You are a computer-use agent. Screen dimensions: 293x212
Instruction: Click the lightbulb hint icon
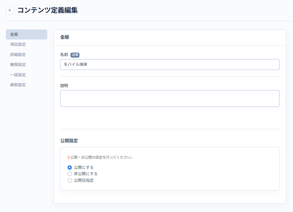click(x=68, y=158)
